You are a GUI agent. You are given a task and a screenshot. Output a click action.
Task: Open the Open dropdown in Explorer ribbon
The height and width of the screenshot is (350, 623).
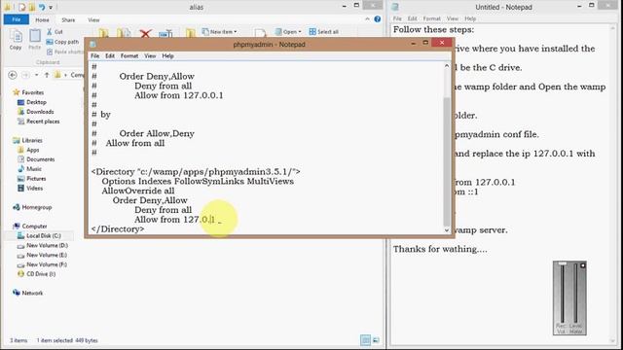click(x=288, y=32)
